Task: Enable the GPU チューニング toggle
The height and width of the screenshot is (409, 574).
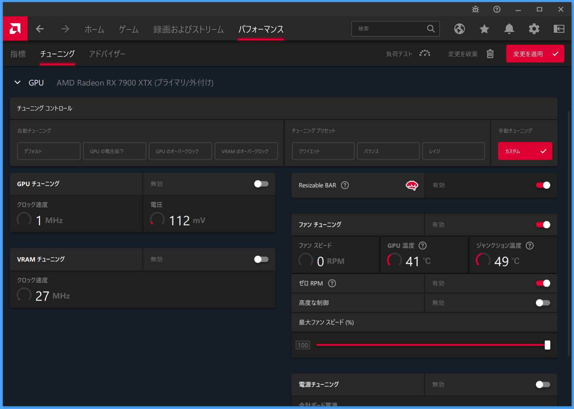Action: (261, 184)
